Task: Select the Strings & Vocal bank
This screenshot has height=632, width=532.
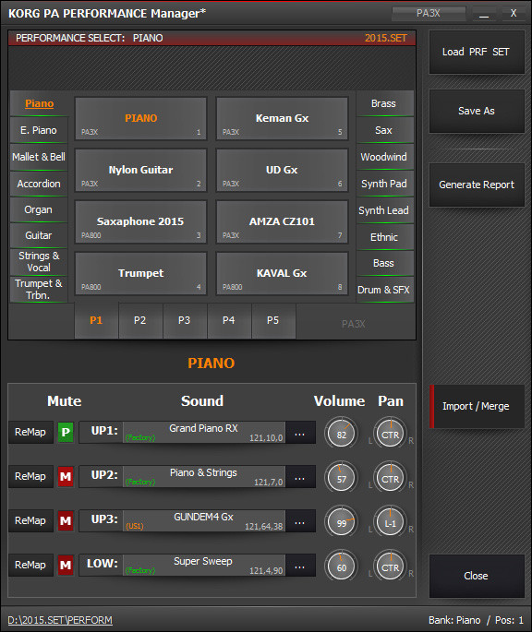Action: (39, 262)
